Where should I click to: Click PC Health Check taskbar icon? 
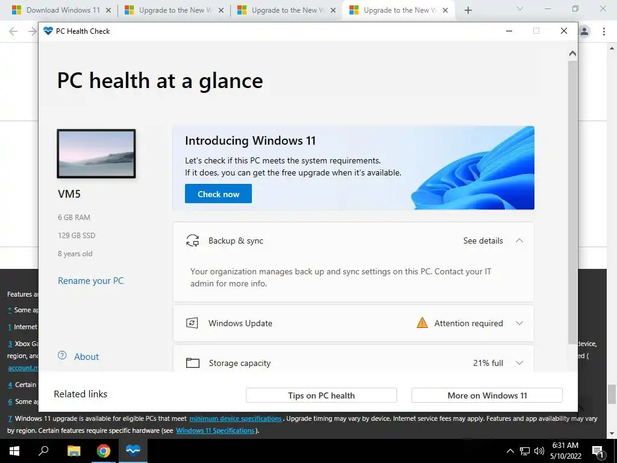click(133, 451)
